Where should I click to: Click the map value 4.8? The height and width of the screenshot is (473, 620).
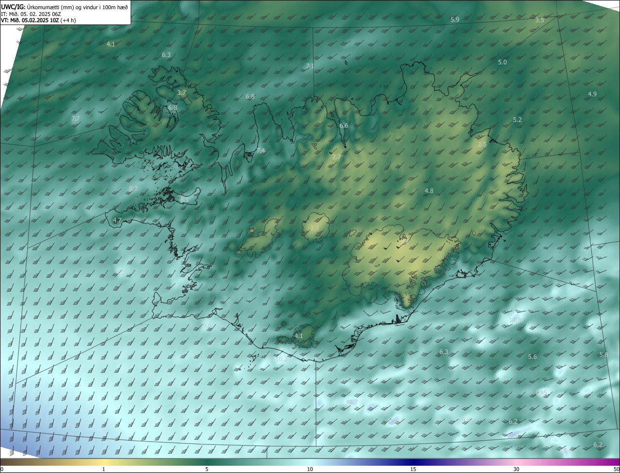(429, 191)
